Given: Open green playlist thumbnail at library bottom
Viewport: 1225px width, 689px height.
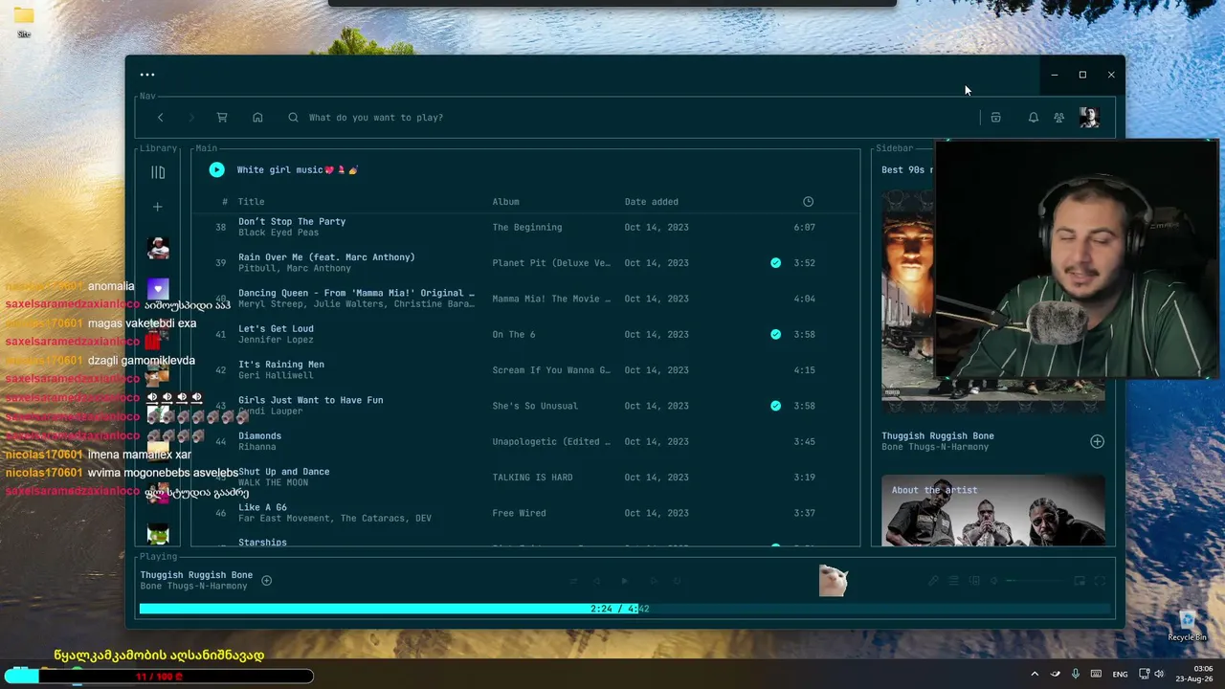Looking at the screenshot, I should point(158,535).
